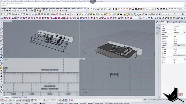The image size is (186, 104).
Task: Toggle Osnap in status bar
Action: [x=76, y=103]
